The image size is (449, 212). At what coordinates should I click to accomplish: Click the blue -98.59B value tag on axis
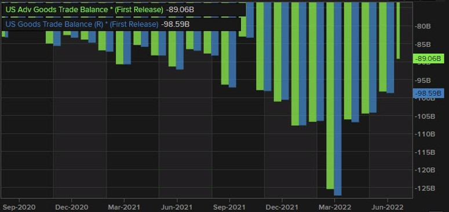(428, 93)
